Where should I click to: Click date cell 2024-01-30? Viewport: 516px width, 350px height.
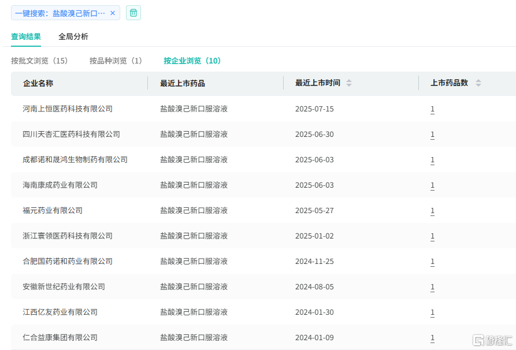314,312
